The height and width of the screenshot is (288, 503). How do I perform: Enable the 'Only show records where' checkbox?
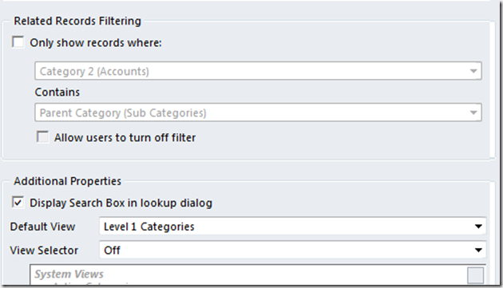(x=18, y=42)
